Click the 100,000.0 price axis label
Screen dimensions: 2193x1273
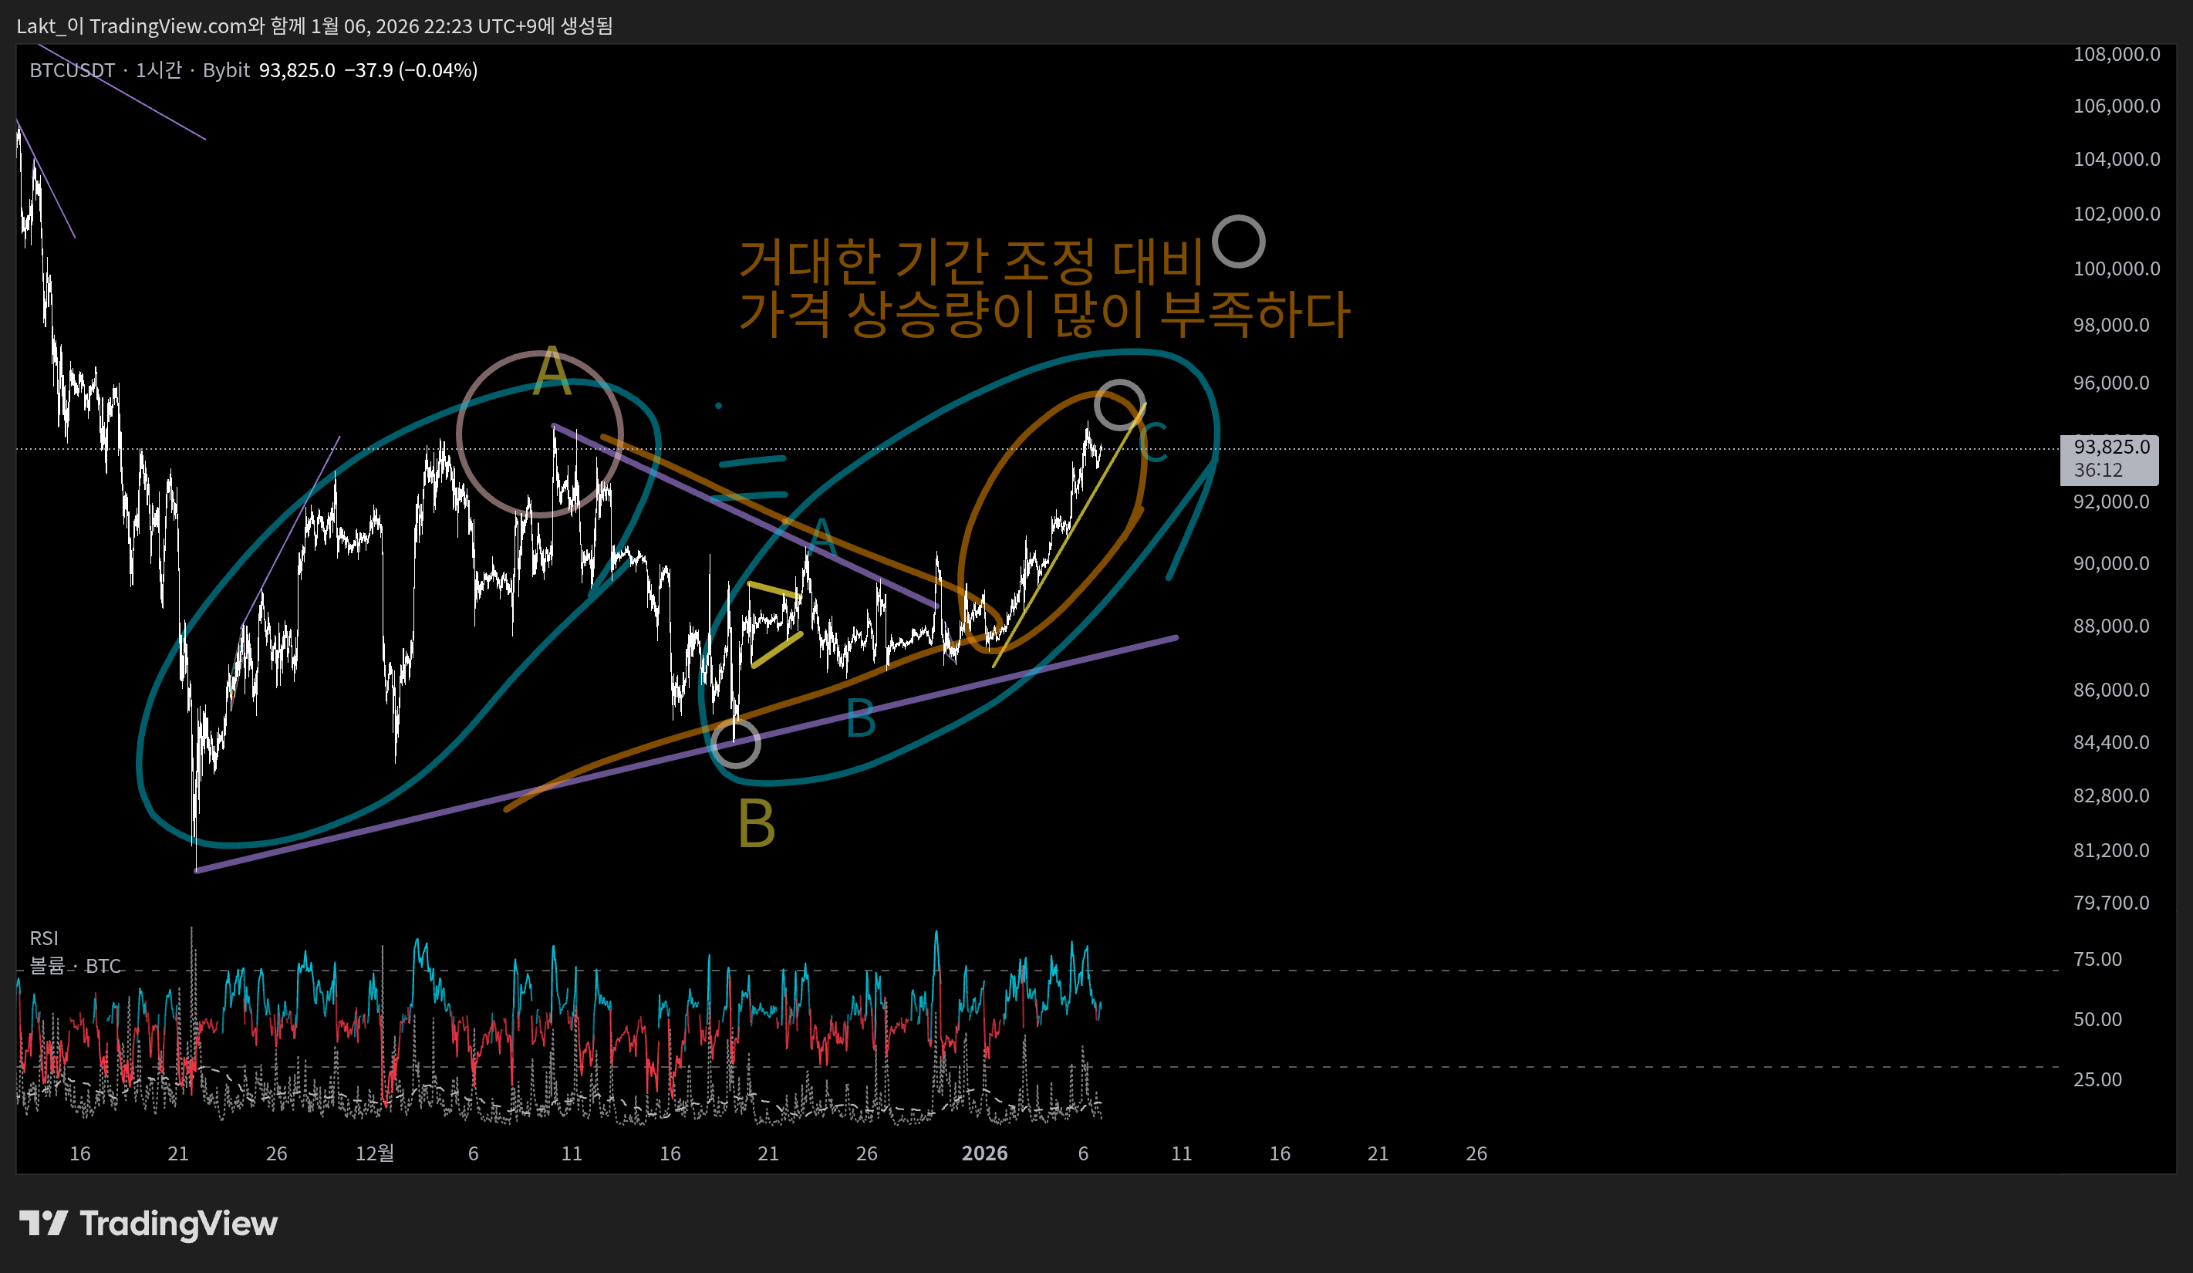(x=2117, y=268)
